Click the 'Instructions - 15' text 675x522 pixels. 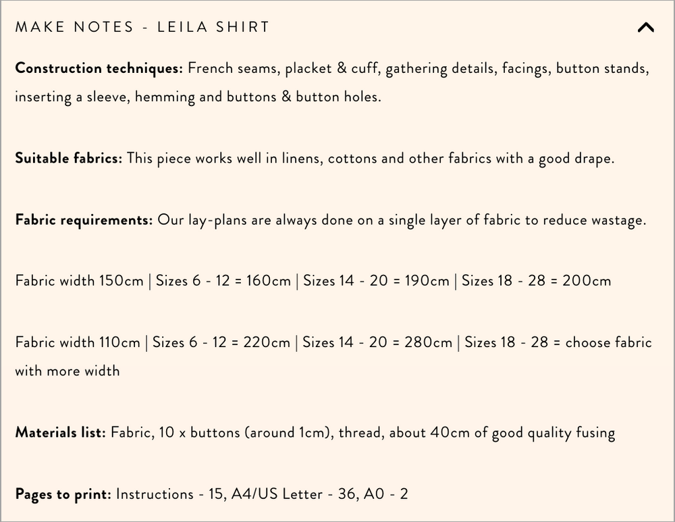[x=170, y=494]
